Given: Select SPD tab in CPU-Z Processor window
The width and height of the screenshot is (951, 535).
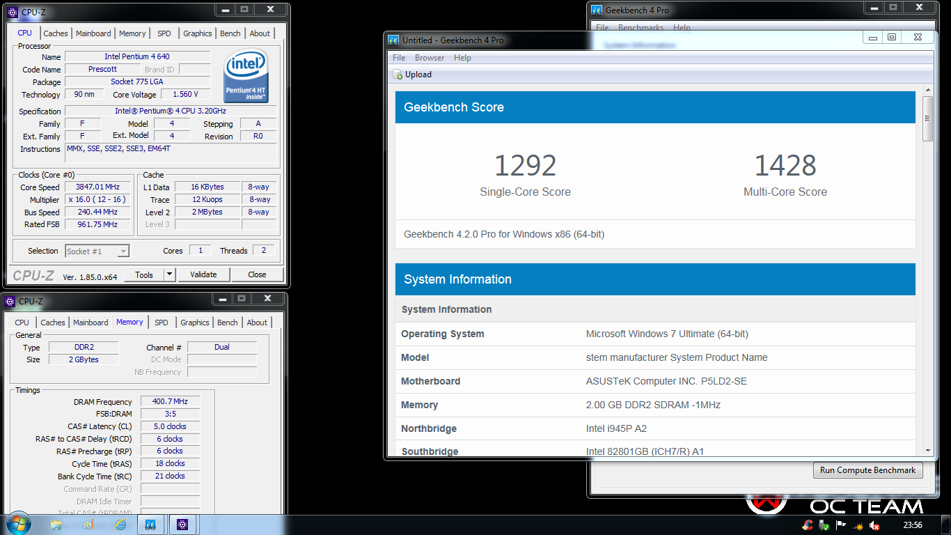Looking at the screenshot, I should [164, 33].
